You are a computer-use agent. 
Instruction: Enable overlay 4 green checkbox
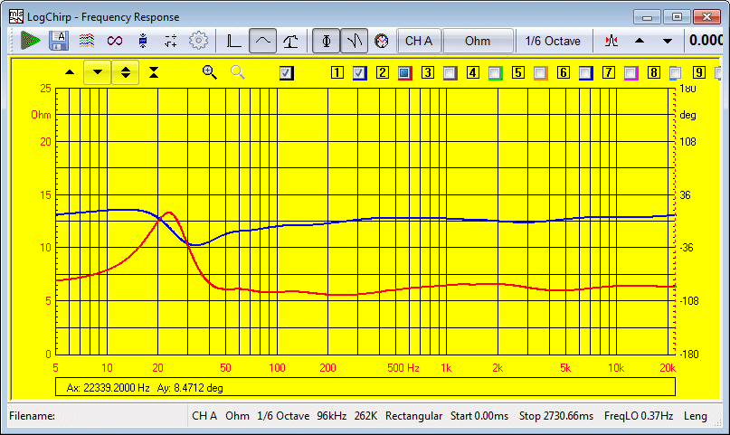(x=495, y=73)
